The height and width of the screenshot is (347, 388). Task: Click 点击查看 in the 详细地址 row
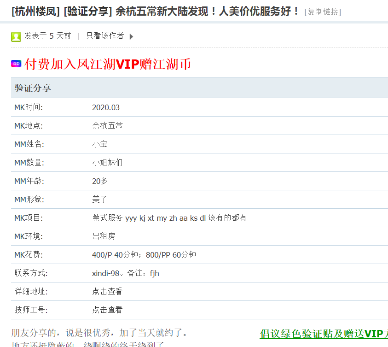[107, 292]
